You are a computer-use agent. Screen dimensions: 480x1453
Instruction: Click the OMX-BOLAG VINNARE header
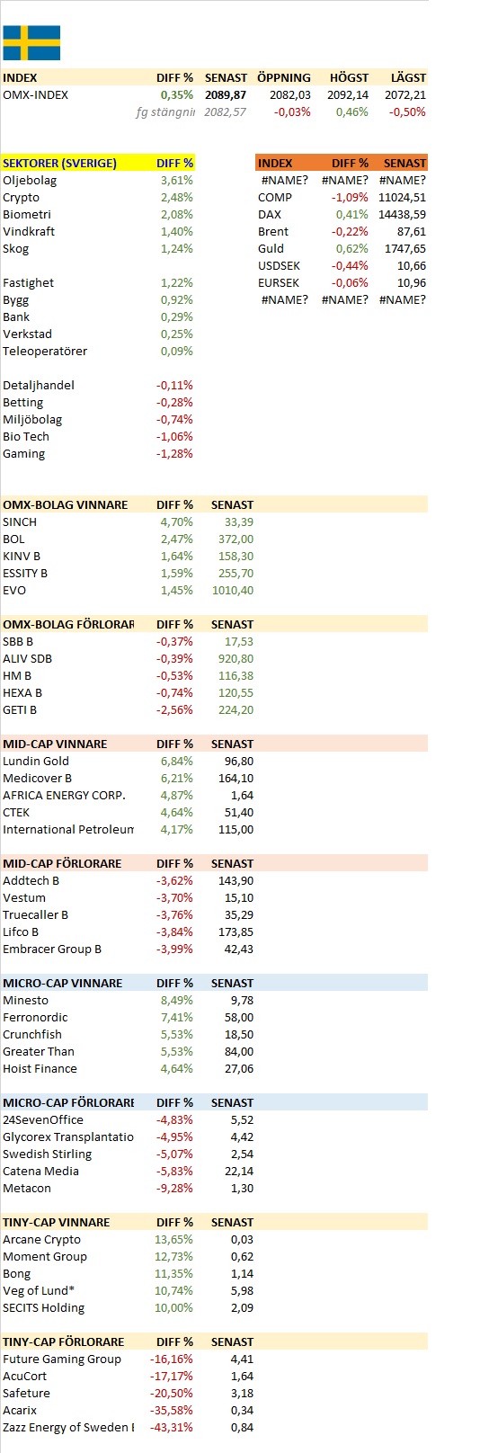(65, 504)
